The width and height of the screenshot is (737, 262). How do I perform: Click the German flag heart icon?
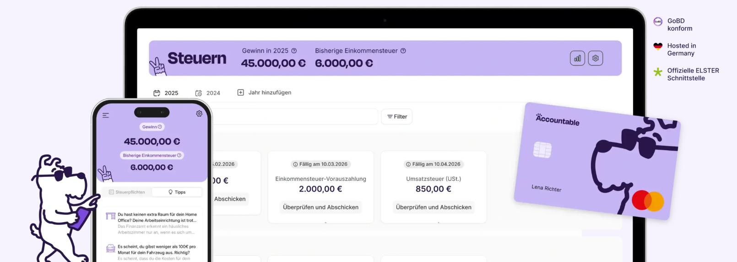[658, 46]
